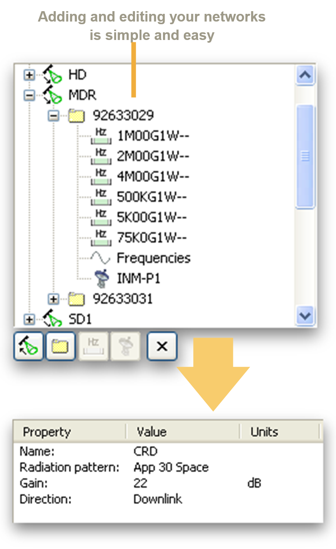
Task: Click the Radiation pattern: property label
Action: tap(70, 467)
